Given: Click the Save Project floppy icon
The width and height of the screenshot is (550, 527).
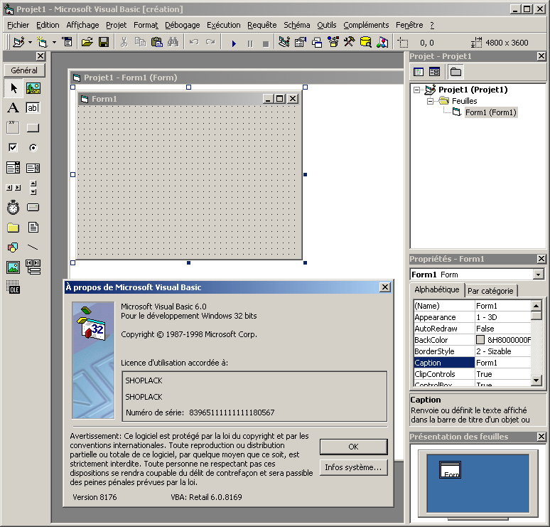Looking at the screenshot, I should coord(104,43).
